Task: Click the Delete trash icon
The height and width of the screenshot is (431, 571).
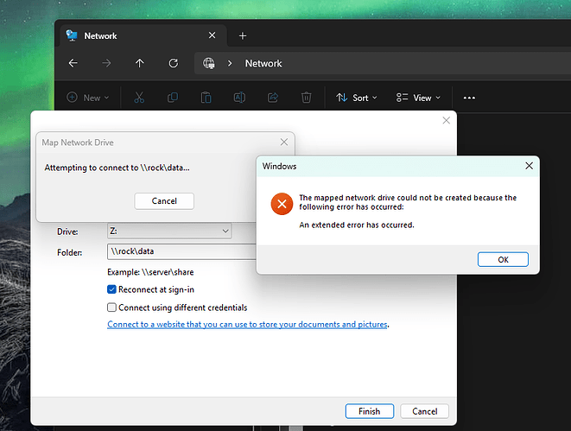Action: (x=307, y=98)
